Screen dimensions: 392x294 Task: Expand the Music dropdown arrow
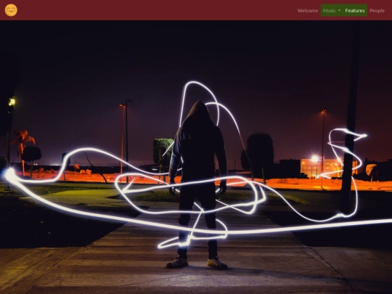pyautogui.click(x=339, y=10)
